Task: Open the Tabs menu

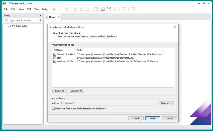Action: click(x=37, y=9)
